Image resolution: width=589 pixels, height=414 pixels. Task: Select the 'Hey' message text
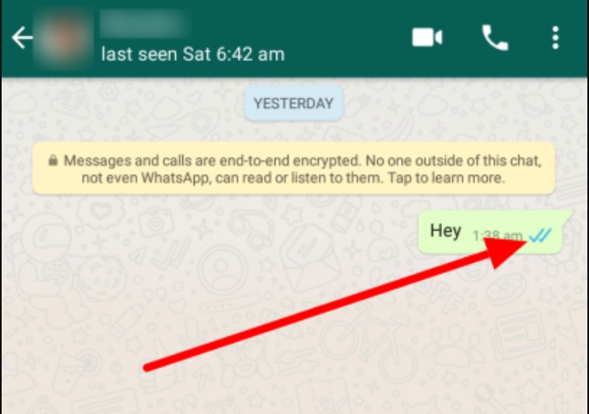(x=445, y=230)
